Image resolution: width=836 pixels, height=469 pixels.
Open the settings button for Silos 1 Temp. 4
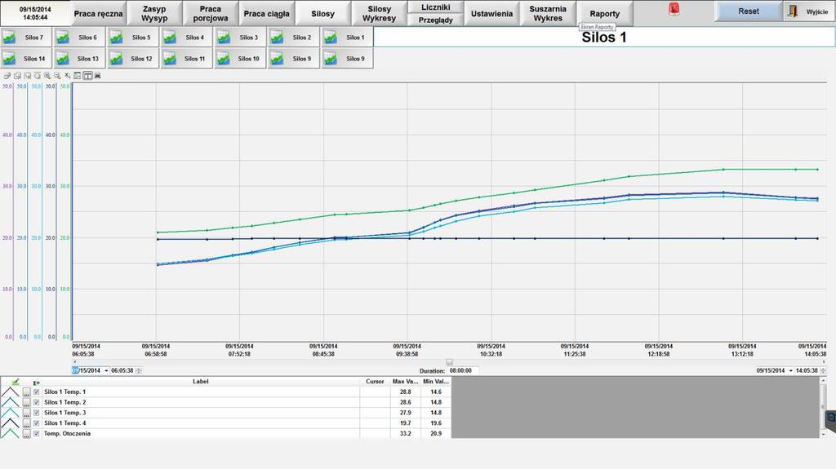pos(27,423)
